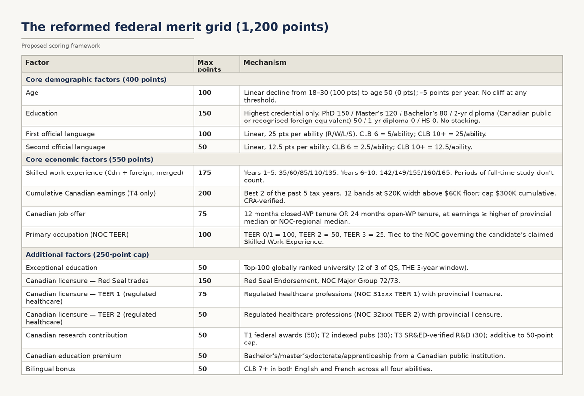Click the "Canadian education premium" cell
The width and height of the screenshot is (584, 396).
[108, 356]
